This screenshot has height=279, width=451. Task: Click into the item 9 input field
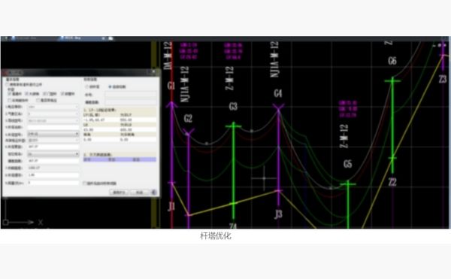[x=53, y=182]
